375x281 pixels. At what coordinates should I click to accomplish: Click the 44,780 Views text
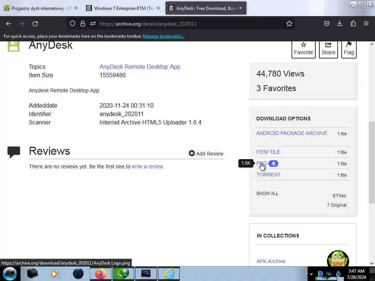pyautogui.click(x=280, y=74)
